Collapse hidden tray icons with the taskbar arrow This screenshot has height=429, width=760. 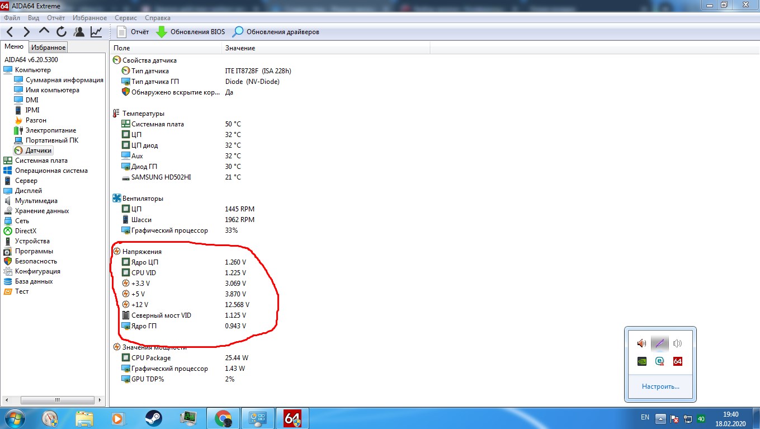(x=660, y=418)
